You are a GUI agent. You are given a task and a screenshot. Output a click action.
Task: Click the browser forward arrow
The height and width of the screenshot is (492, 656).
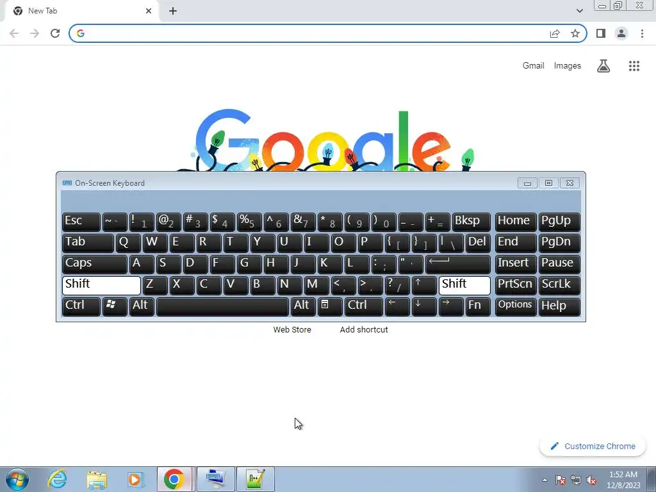35,33
